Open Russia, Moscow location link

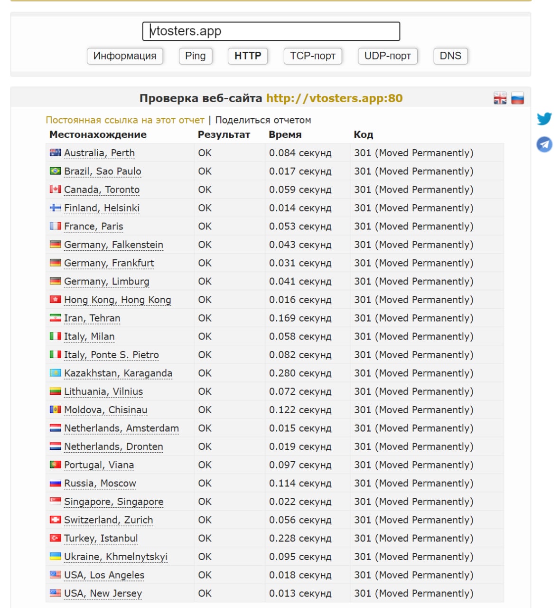[100, 484]
